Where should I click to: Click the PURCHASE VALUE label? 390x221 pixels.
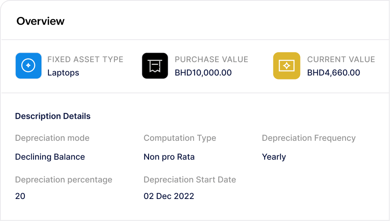211,60
